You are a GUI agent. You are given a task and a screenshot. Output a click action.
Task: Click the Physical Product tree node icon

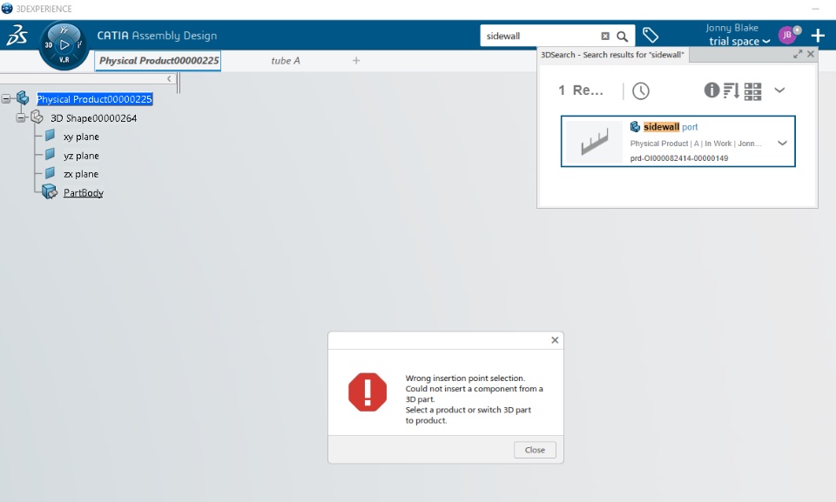coord(23,98)
